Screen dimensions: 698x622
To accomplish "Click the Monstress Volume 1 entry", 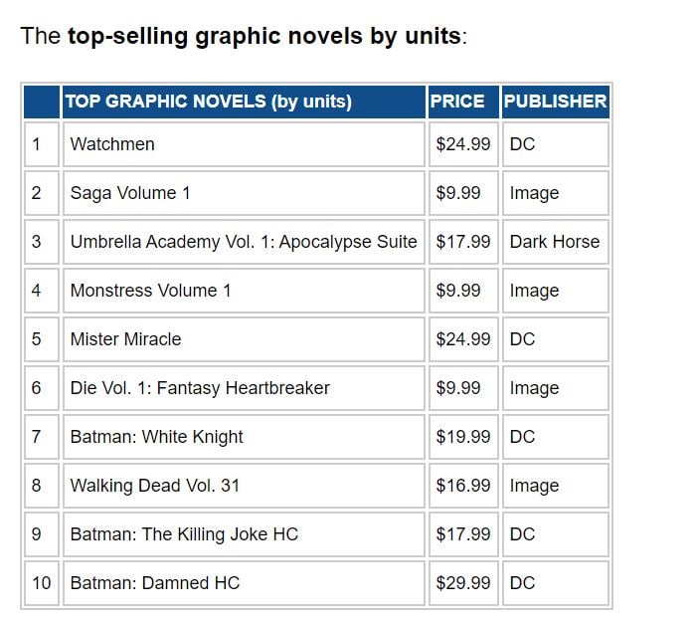I will click(x=150, y=291).
